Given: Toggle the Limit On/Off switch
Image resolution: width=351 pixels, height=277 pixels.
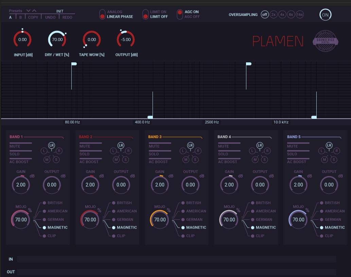Looking at the screenshot, I should (145, 14).
